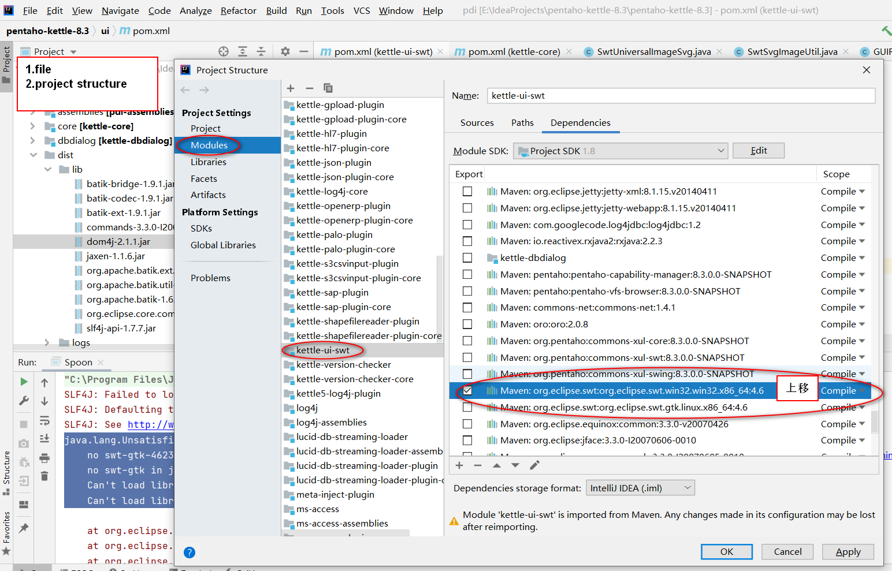Collapse the dist folder node
Viewport: 892px width, 571px height.
(33, 155)
